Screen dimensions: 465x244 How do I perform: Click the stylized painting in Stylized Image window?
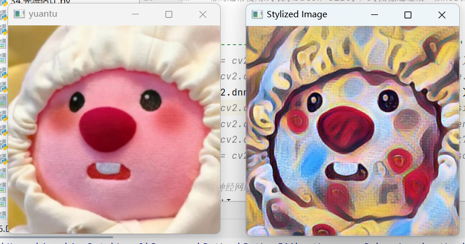(x=353, y=131)
